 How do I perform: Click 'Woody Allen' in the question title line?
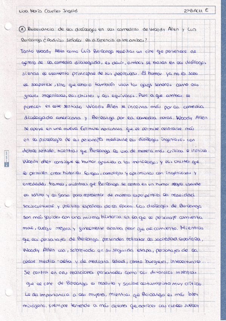coord(164,29)
